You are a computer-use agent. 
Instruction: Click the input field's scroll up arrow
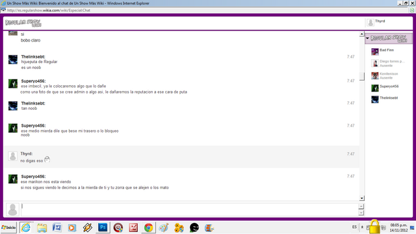pos(361,207)
